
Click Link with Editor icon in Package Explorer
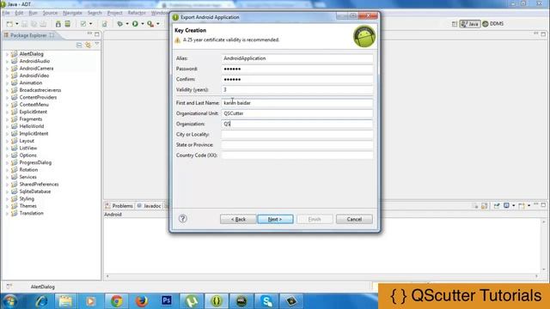click(88, 45)
